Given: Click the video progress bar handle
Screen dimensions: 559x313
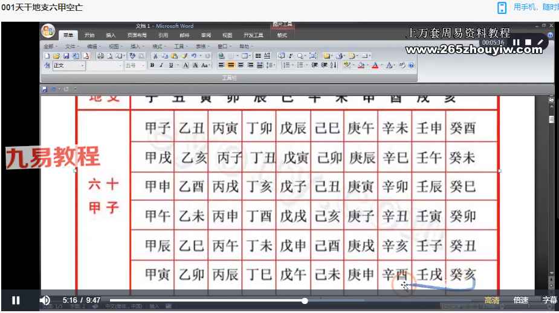Looking at the screenshot, I should [305, 300].
